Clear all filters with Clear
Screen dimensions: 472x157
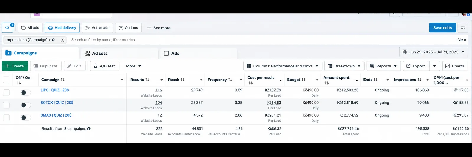(462, 40)
